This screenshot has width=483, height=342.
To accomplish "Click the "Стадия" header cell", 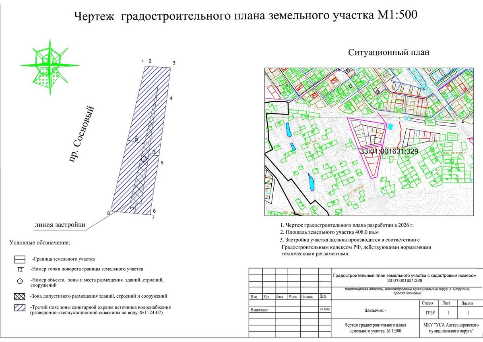I will [x=427, y=303].
